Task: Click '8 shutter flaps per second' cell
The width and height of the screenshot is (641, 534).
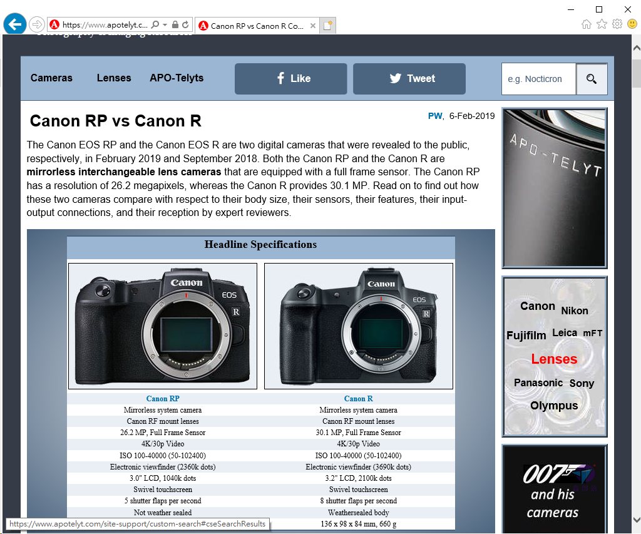Action: (359, 501)
